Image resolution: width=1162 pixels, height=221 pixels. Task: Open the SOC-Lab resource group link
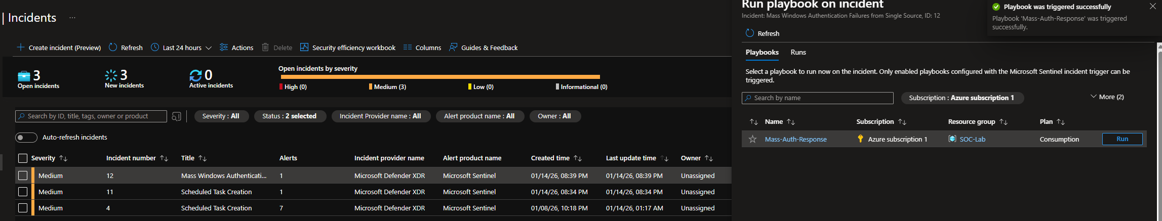pyautogui.click(x=972, y=139)
